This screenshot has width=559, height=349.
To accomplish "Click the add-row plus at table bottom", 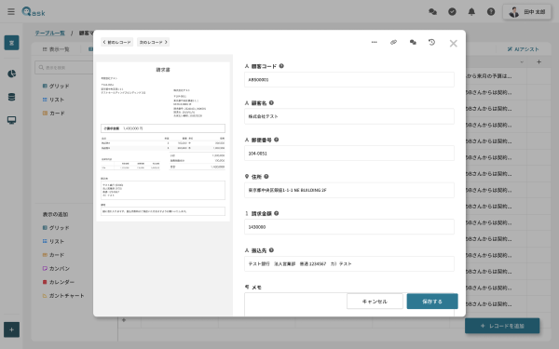I will click(x=124, y=320).
